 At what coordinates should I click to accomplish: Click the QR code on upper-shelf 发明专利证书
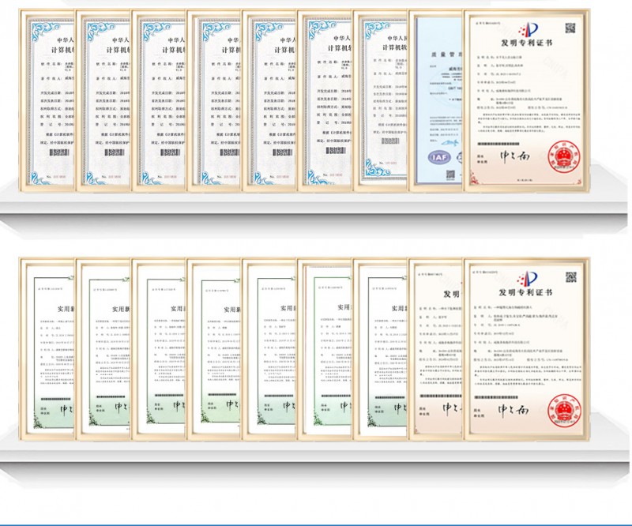pyautogui.click(x=570, y=28)
